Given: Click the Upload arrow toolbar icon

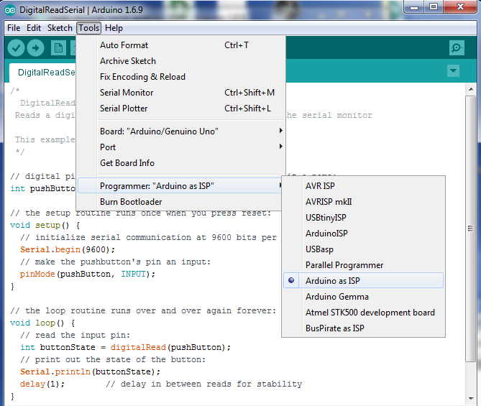Looking at the screenshot, I should [35, 48].
